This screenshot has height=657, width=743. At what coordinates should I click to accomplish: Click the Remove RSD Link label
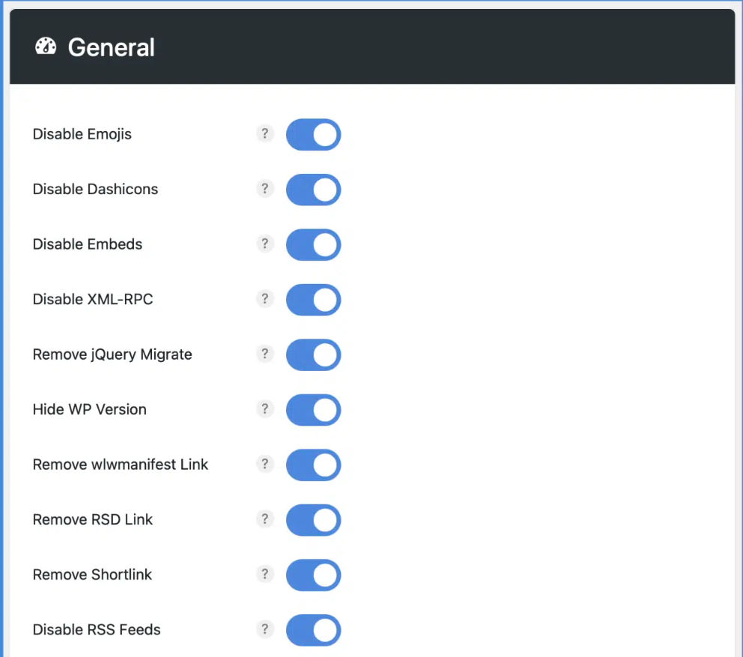point(92,519)
